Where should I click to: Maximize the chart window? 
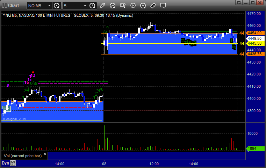pos(253,2)
